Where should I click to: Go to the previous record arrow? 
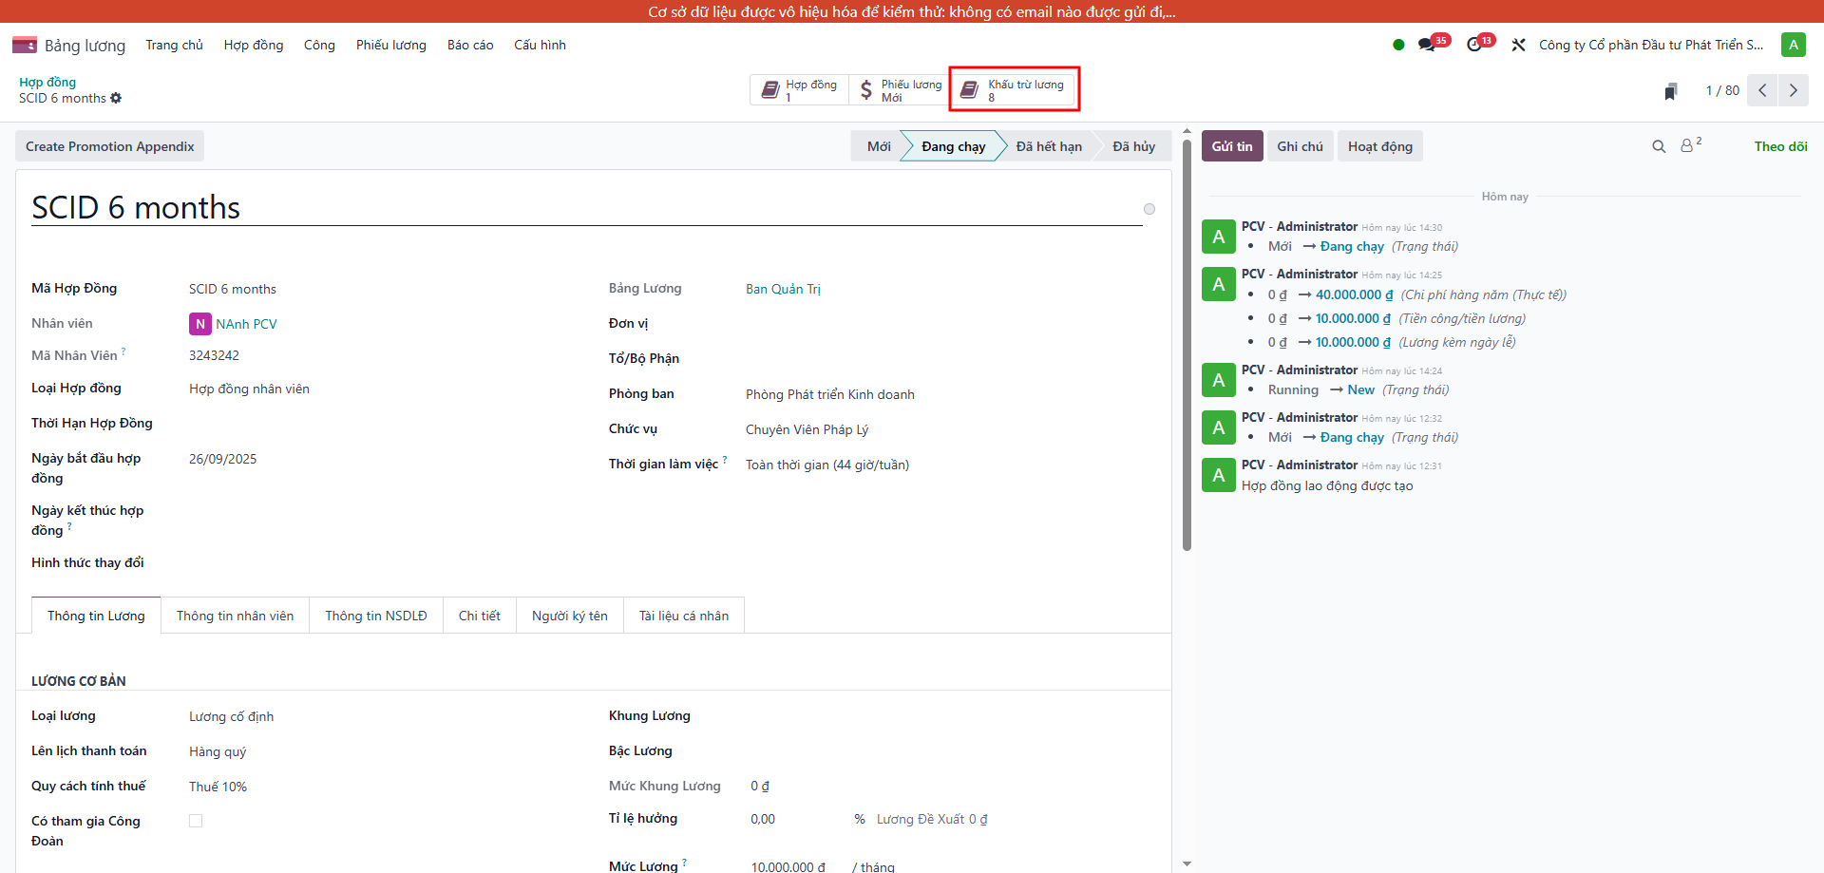tap(1762, 90)
